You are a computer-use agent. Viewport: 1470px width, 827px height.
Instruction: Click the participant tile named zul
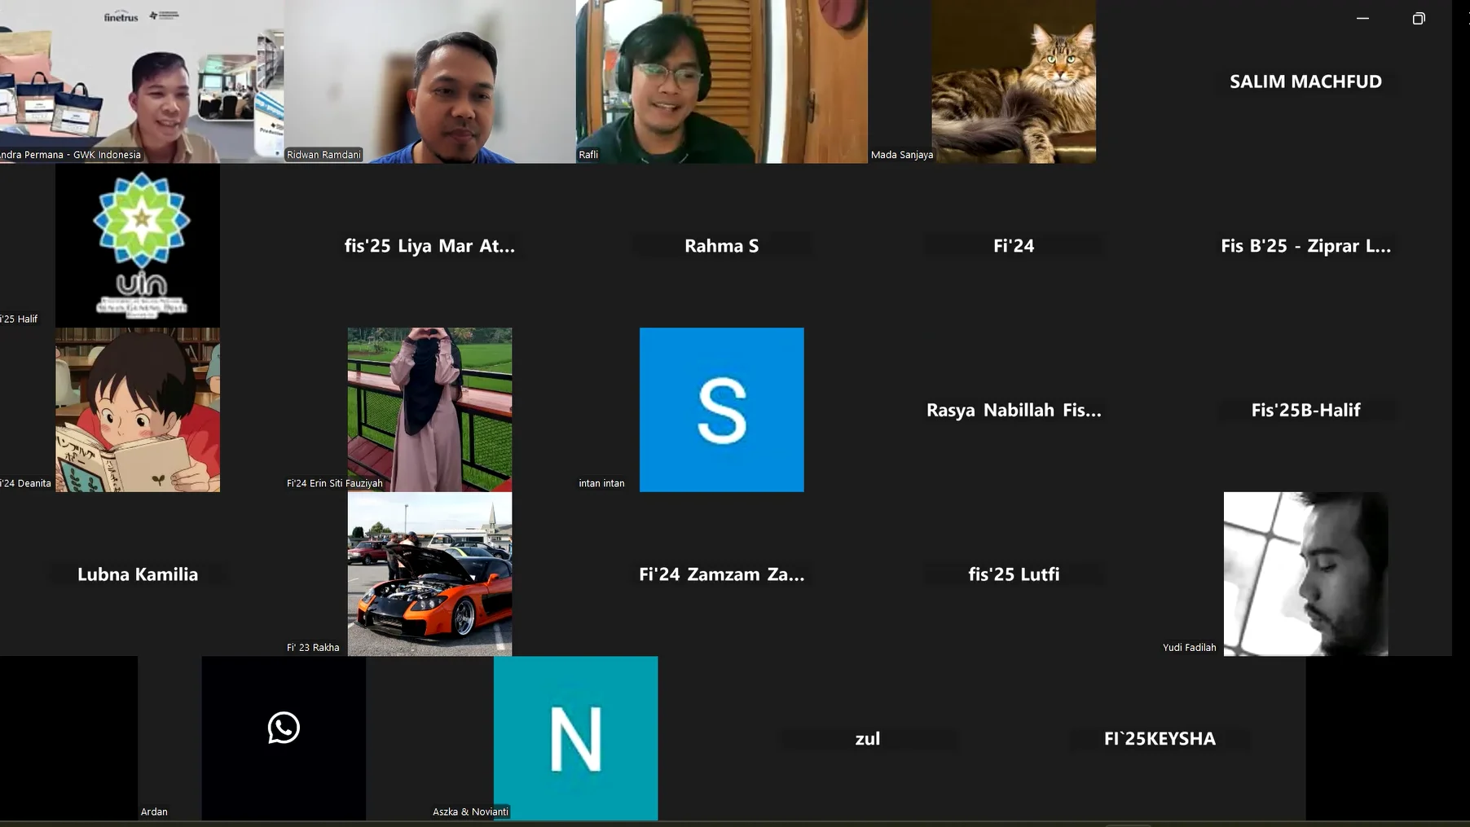tap(867, 738)
